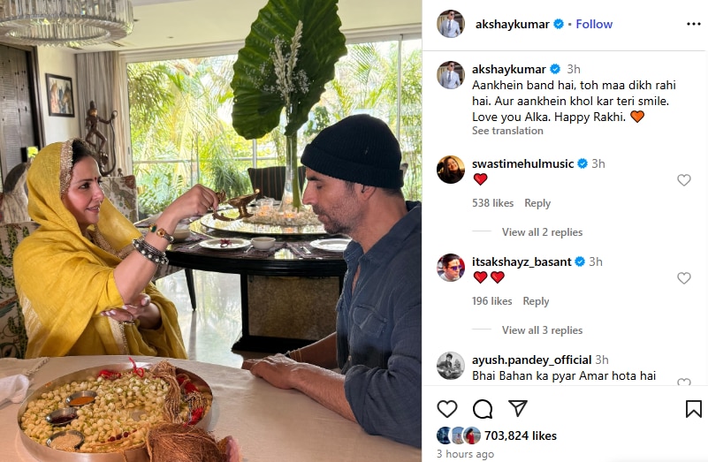This screenshot has height=462, width=708.
Task: Click akshaykumar header profile picture
Action: coord(451,24)
